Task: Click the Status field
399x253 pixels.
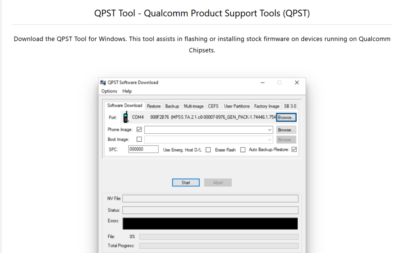Action: 210,210
